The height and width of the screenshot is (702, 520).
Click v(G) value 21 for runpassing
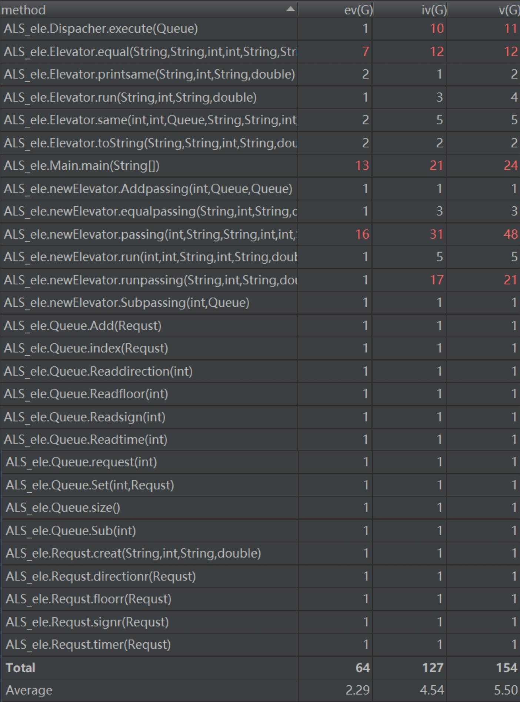[511, 280]
